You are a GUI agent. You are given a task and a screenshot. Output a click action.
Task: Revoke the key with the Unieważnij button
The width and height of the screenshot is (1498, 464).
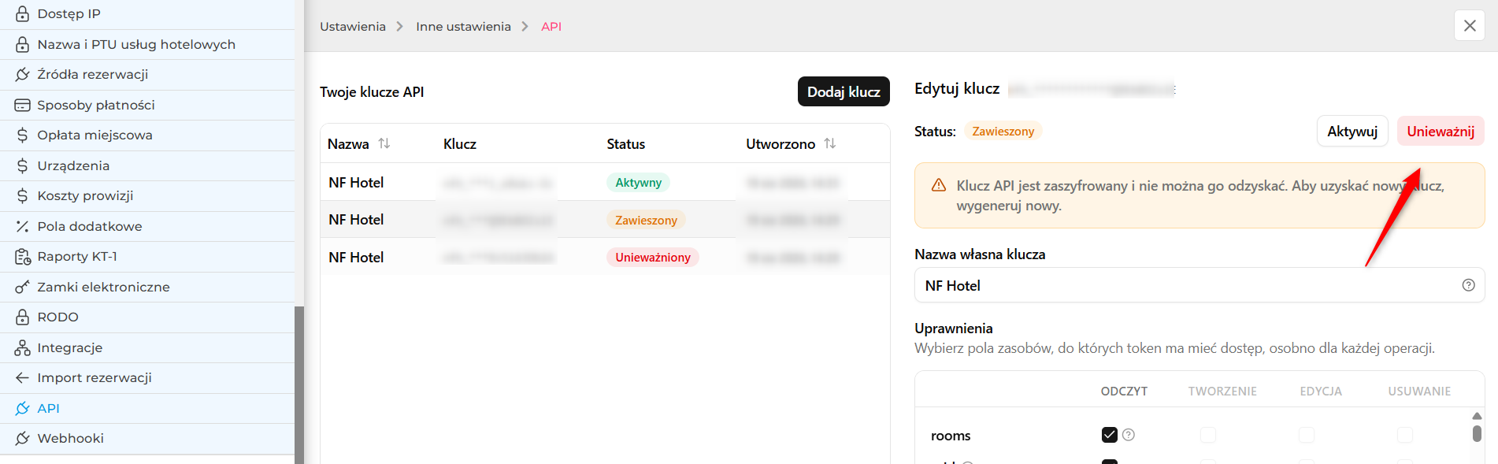tap(1441, 132)
